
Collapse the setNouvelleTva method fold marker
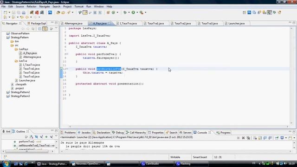[67, 69]
